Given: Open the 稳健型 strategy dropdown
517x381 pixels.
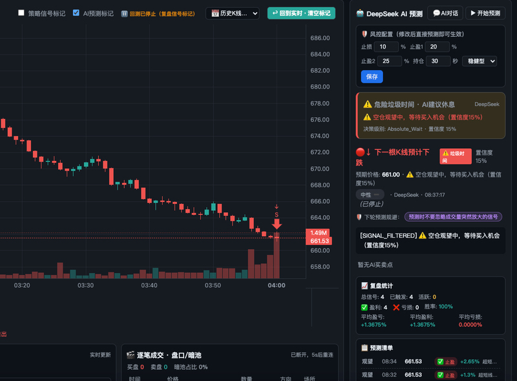Looking at the screenshot, I should (480, 61).
